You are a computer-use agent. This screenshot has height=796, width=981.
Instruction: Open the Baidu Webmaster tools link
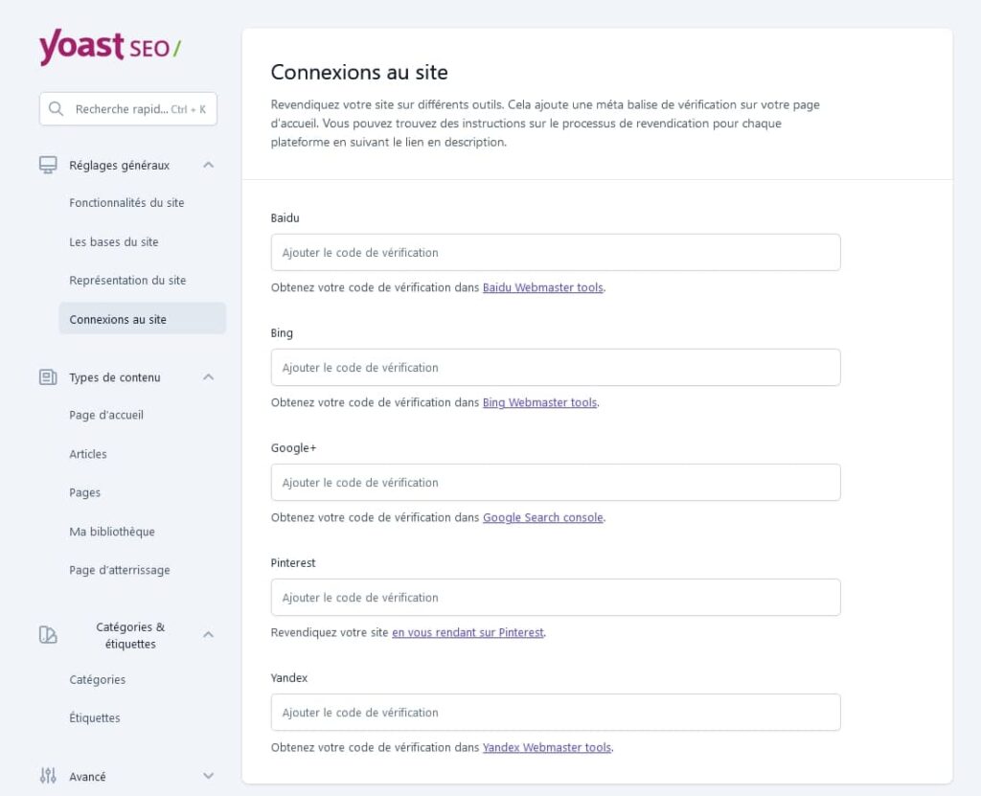(542, 287)
